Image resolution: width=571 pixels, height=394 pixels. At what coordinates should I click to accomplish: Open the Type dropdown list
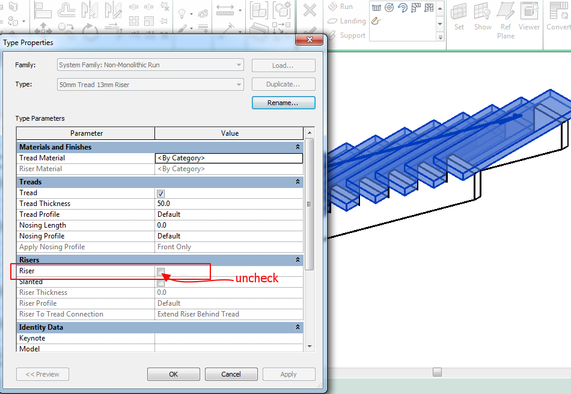[x=238, y=83]
